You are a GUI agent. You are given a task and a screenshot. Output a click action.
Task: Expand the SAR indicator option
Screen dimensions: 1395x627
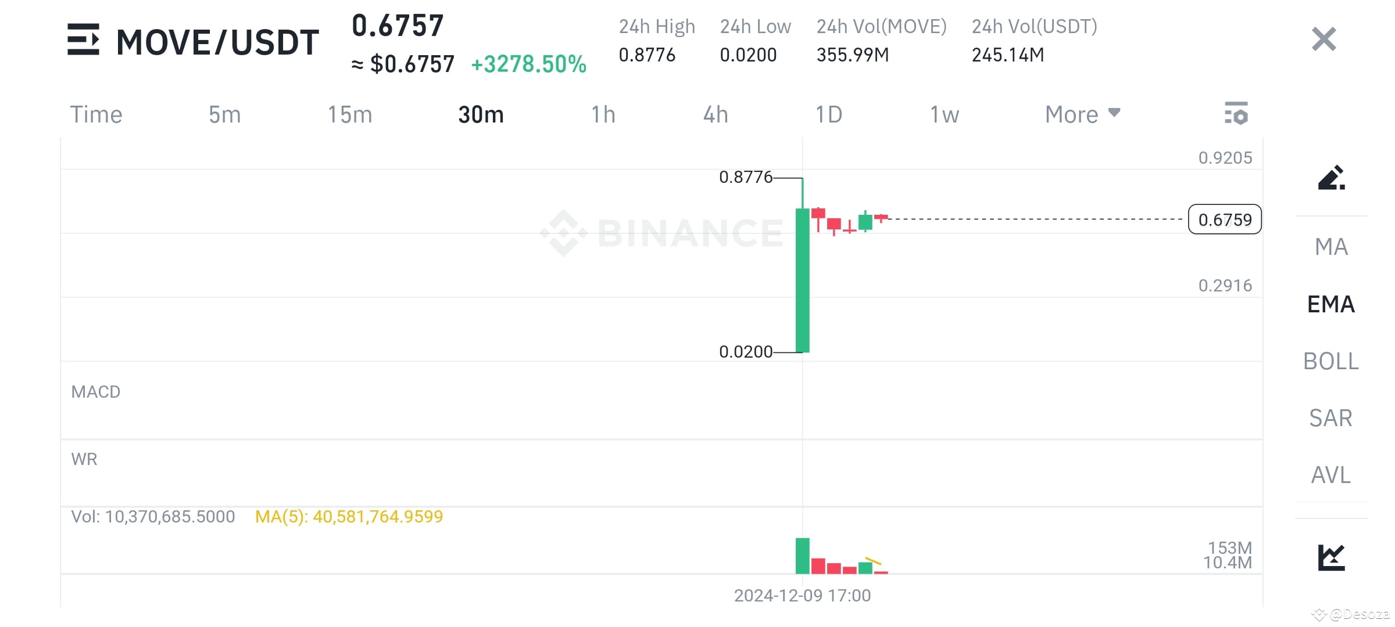click(1330, 417)
